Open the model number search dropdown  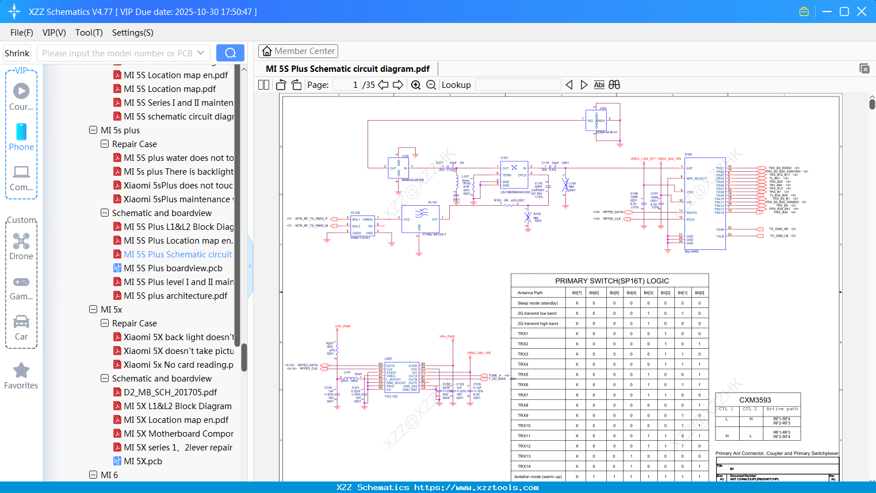point(200,52)
